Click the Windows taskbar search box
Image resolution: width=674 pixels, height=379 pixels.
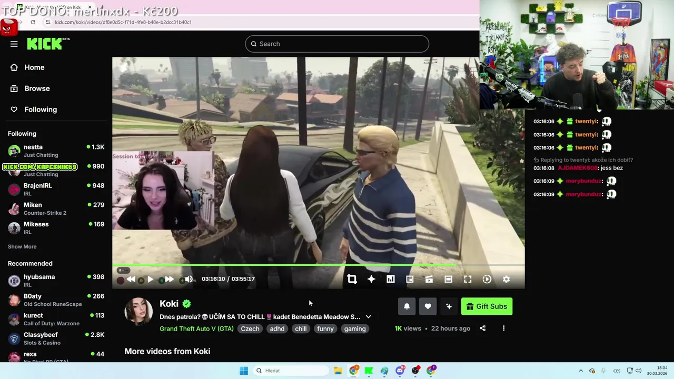[291, 371]
